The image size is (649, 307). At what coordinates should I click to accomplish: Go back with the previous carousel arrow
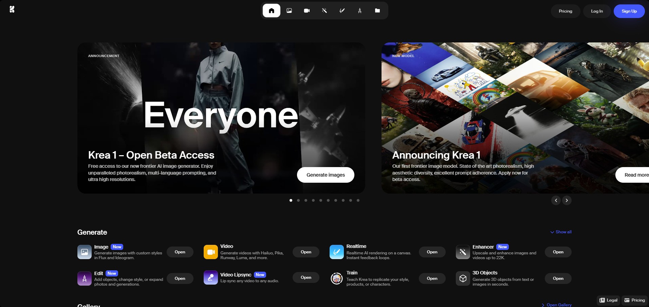tap(556, 200)
